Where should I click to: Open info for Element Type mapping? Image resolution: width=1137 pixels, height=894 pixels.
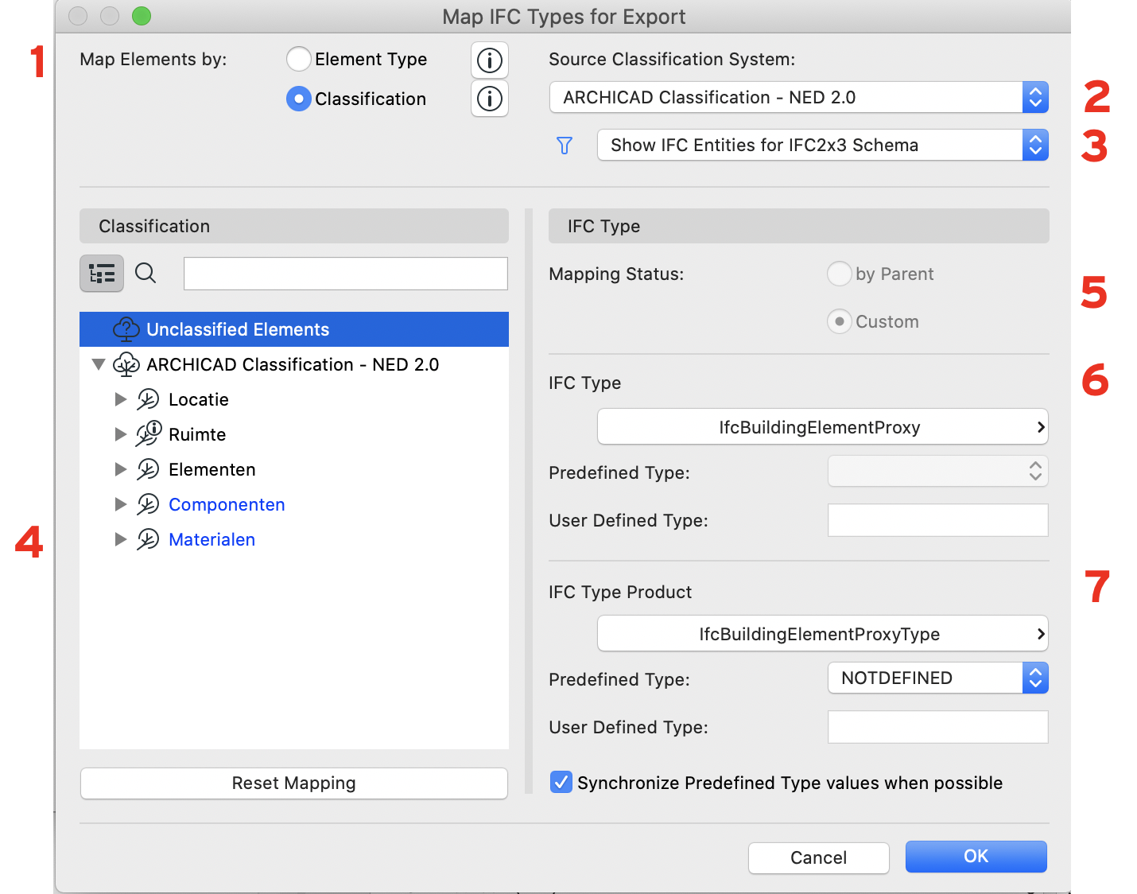coord(490,60)
